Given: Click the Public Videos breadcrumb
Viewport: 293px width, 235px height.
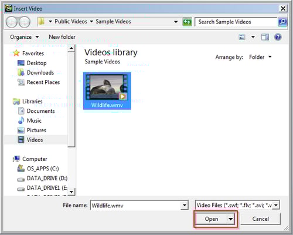Looking at the screenshot, I should pos(71,21).
